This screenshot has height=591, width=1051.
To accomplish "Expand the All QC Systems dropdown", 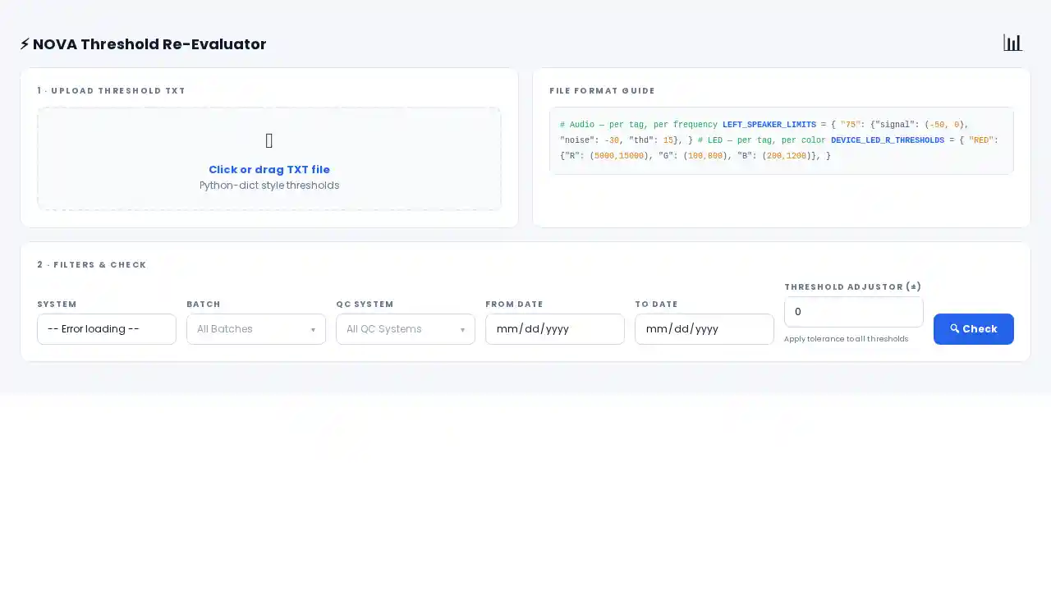I will pyautogui.click(x=406, y=329).
